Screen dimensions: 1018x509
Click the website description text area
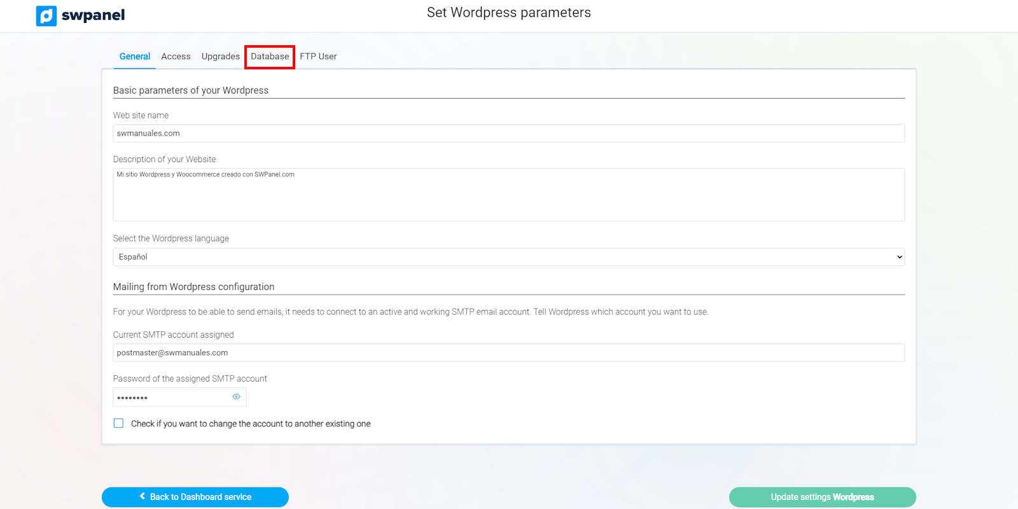(509, 195)
